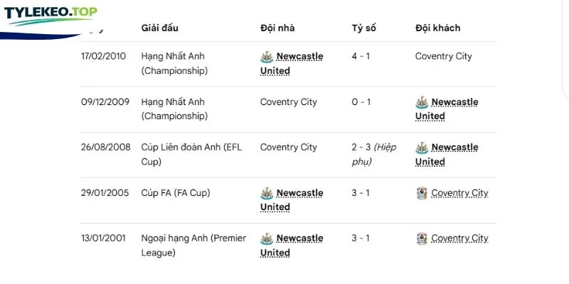The height and width of the screenshot is (284, 569).
Task: Click Coventry City crest in 13/01/2001 row
Action: click(x=422, y=239)
